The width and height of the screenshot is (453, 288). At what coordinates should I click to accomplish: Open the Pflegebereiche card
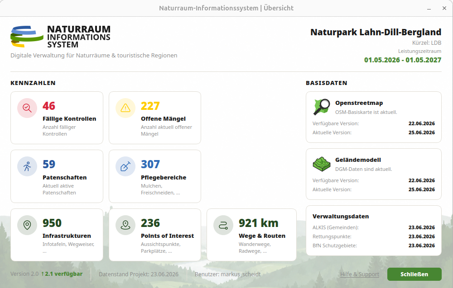tap(155, 176)
